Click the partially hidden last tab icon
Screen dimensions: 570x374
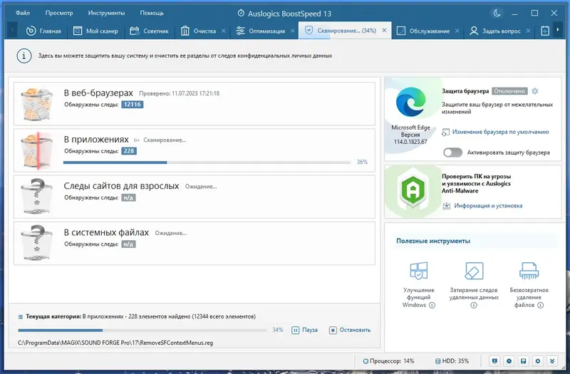tap(544, 31)
